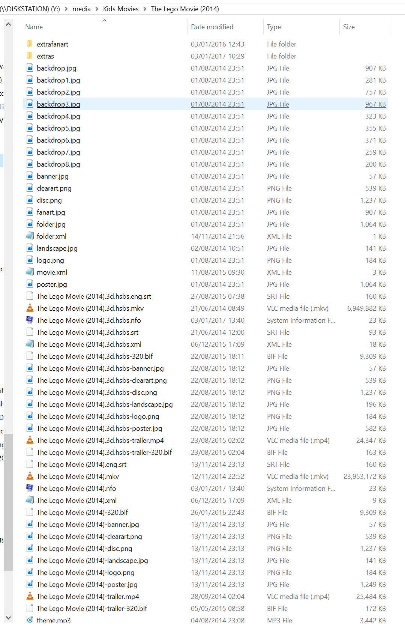Click VLC icon of The Lego Movie (2014)-trailer.mp4

30,596
